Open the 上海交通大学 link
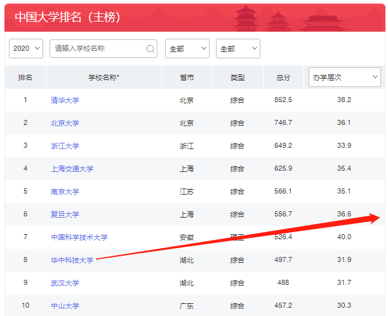Image resolution: width=388 pixels, height=316 pixels. [x=72, y=169]
